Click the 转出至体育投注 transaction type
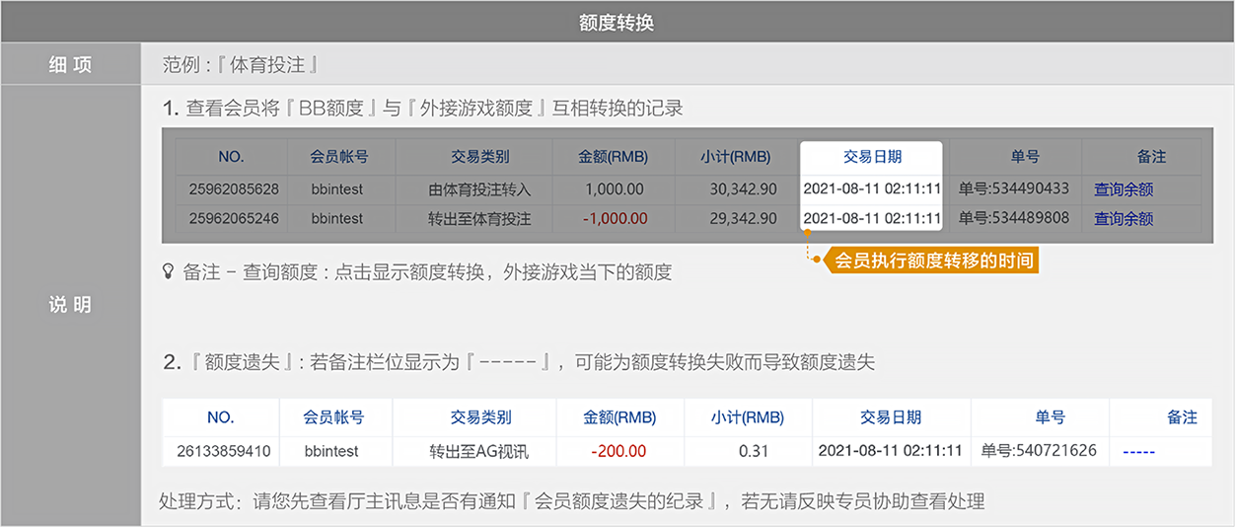The height and width of the screenshot is (527, 1235). [x=479, y=219]
